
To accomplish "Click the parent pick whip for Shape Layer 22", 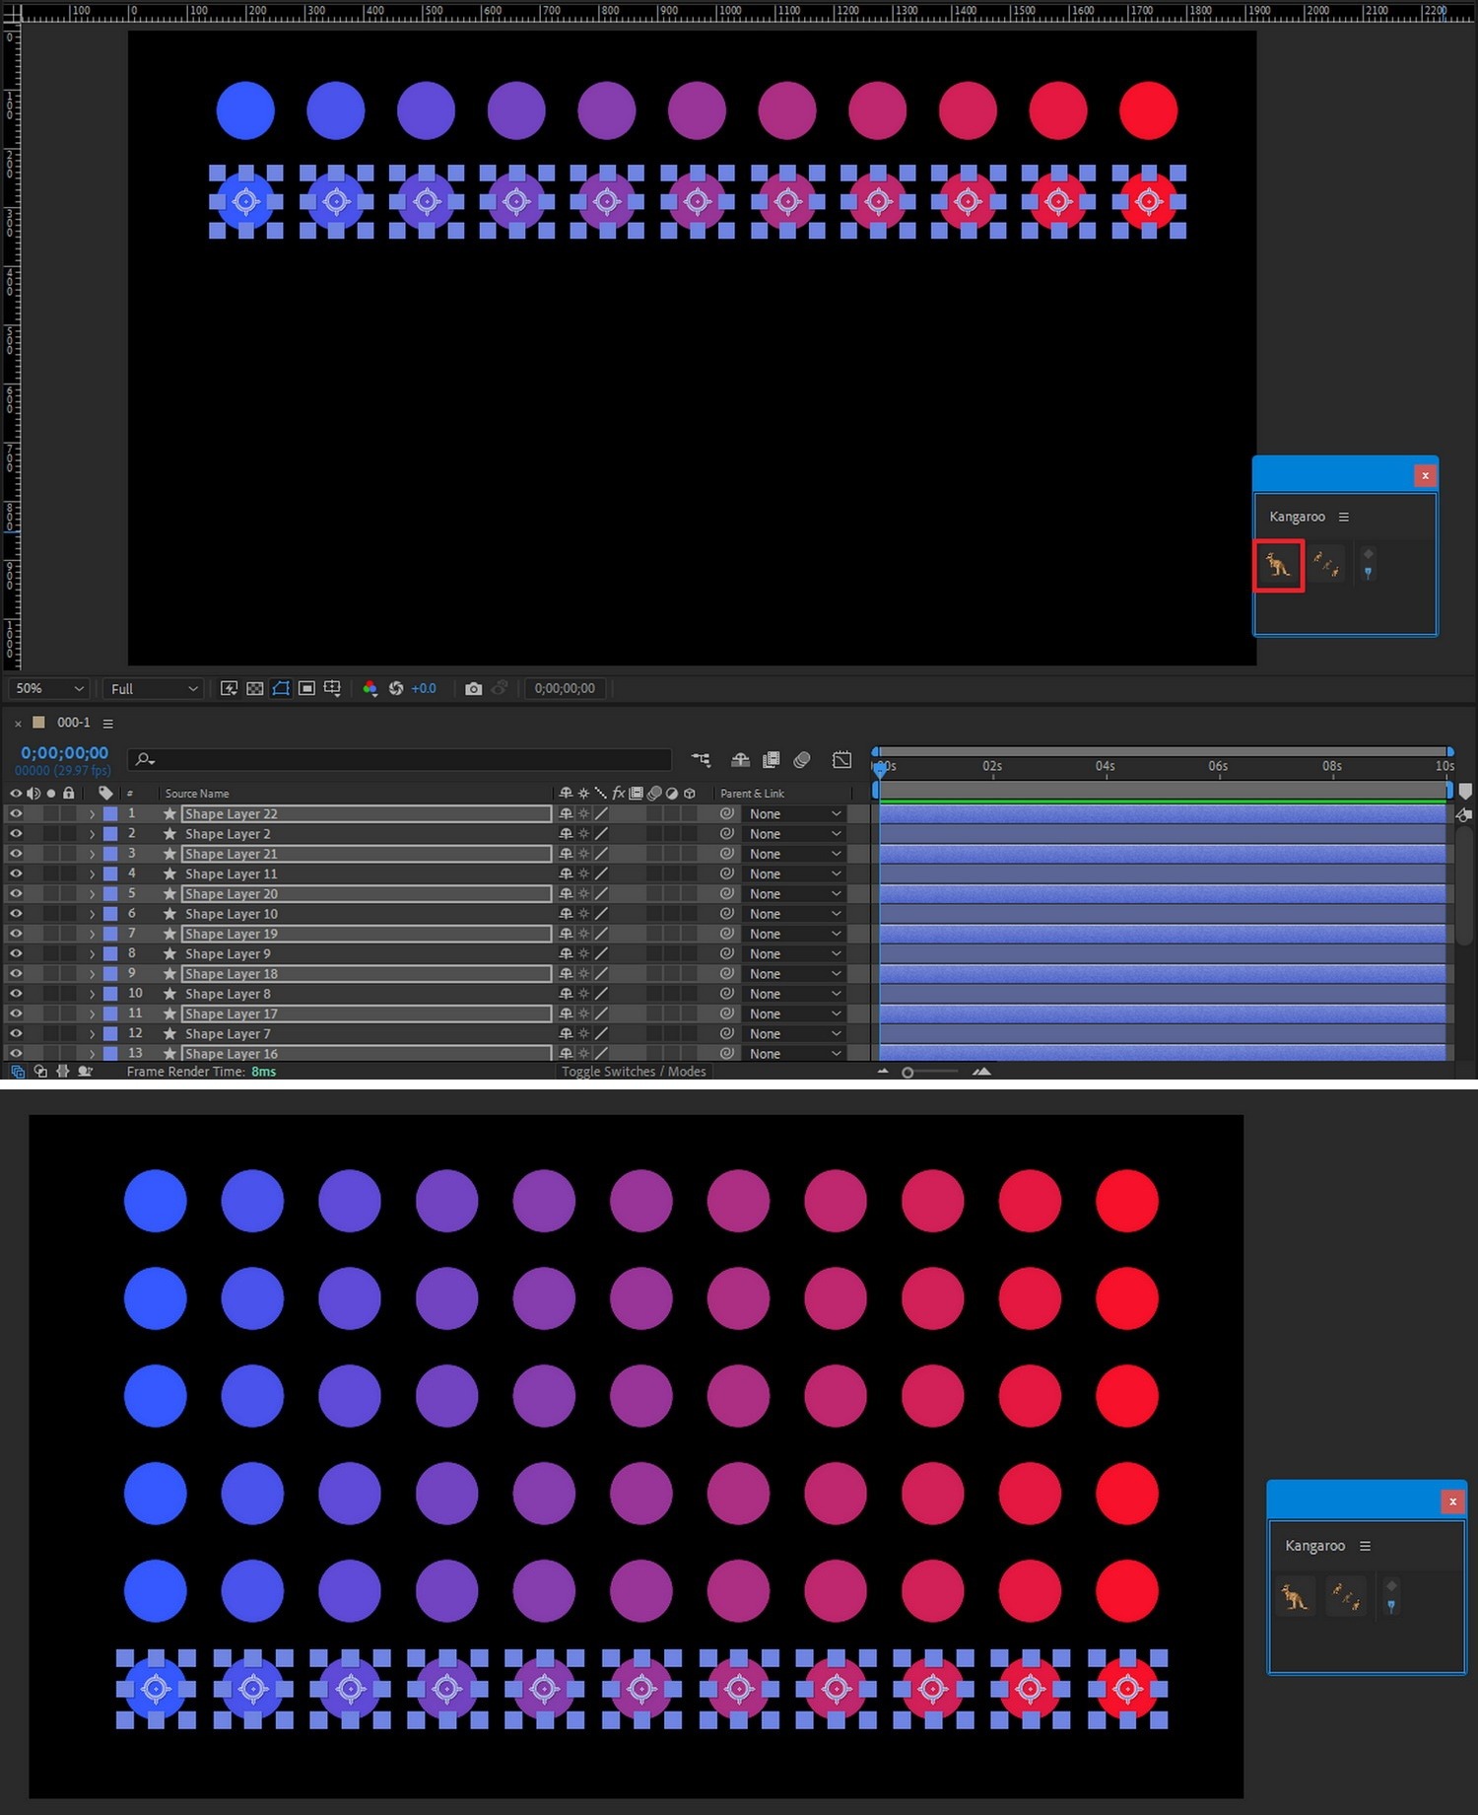I will pos(727,813).
